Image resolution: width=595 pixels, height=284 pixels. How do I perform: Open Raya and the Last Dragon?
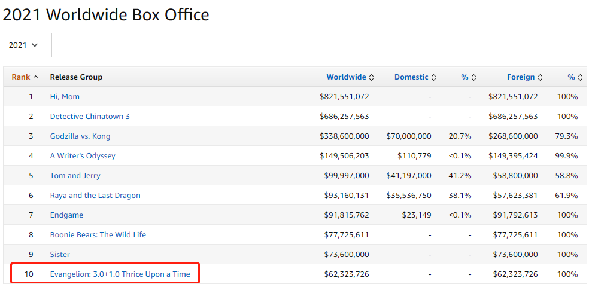point(95,196)
